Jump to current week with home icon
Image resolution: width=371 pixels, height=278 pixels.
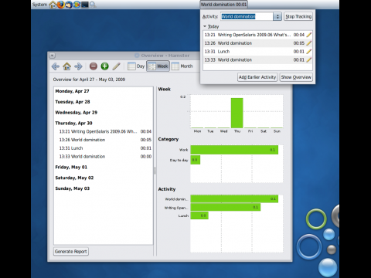pos(67,66)
